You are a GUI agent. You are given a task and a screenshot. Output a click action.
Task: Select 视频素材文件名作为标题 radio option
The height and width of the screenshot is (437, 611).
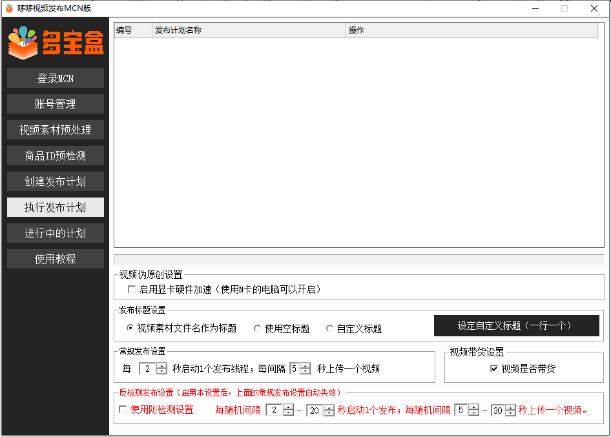tap(130, 328)
